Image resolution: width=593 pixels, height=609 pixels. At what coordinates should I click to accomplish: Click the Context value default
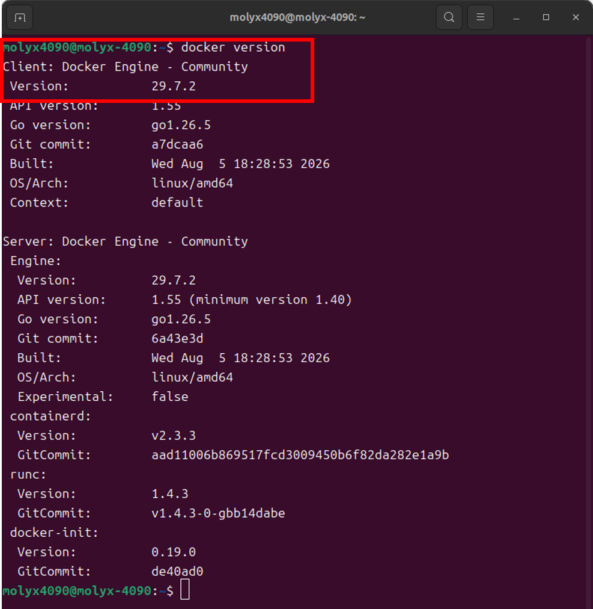[177, 202]
